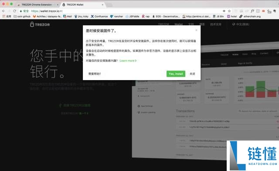Open the rancher bookmark

click(116, 17)
